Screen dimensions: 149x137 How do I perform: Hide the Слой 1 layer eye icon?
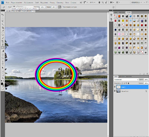[115, 87]
